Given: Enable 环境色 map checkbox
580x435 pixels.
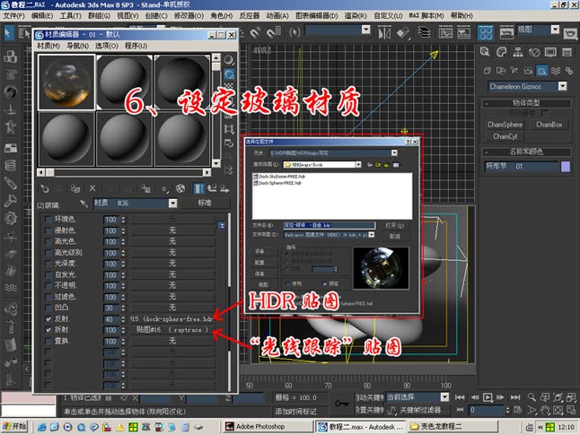Looking at the screenshot, I should coord(48,220).
